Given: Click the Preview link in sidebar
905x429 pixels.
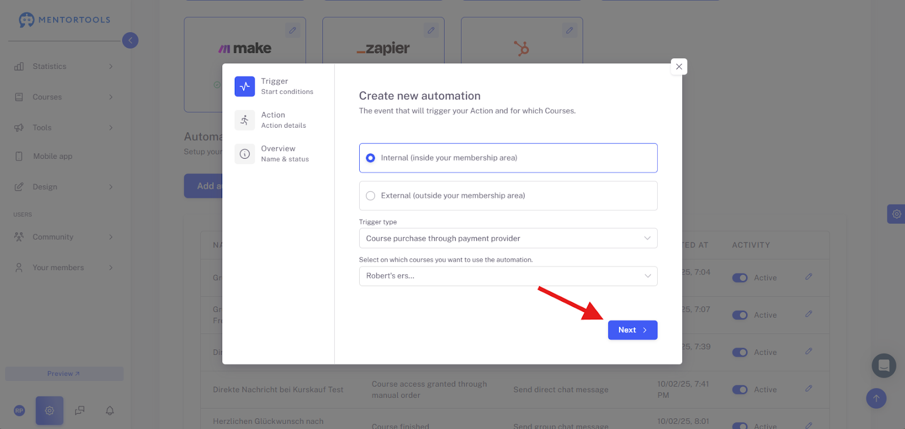Looking at the screenshot, I should [64, 374].
